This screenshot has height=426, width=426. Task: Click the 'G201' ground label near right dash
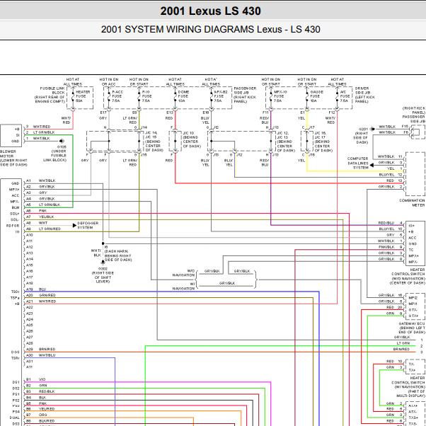tap(363, 129)
